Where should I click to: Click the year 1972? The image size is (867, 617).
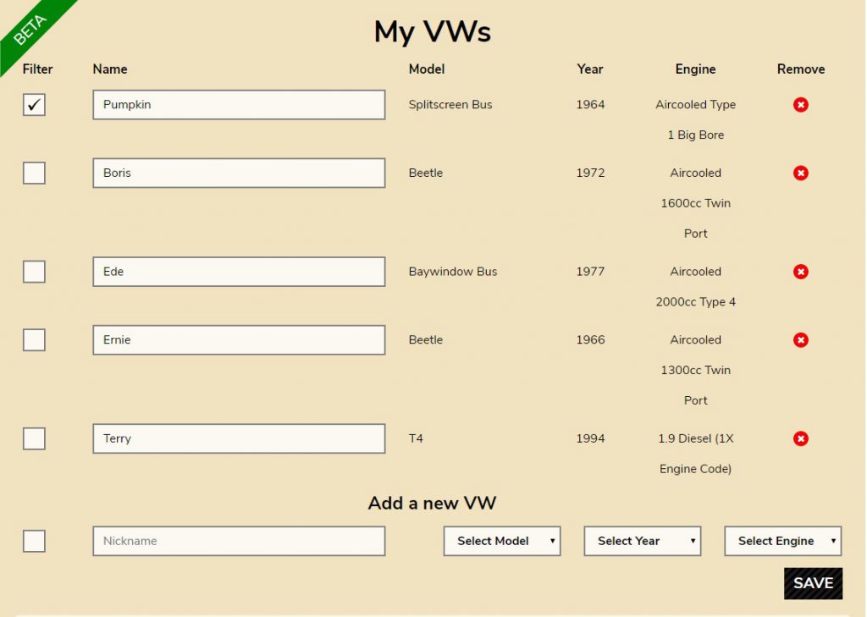pyautogui.click(x=590, y=173)
